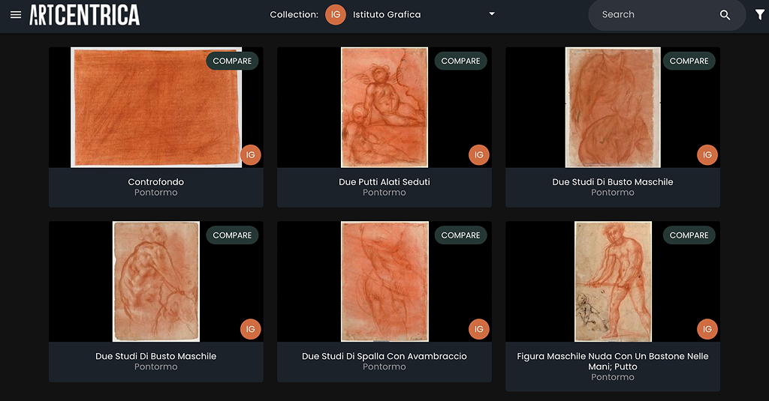The height and width of the screenshot is (401, 769).
Task: Click IG badge on Figura Maschile Nuda card
Action: [707, 329]
